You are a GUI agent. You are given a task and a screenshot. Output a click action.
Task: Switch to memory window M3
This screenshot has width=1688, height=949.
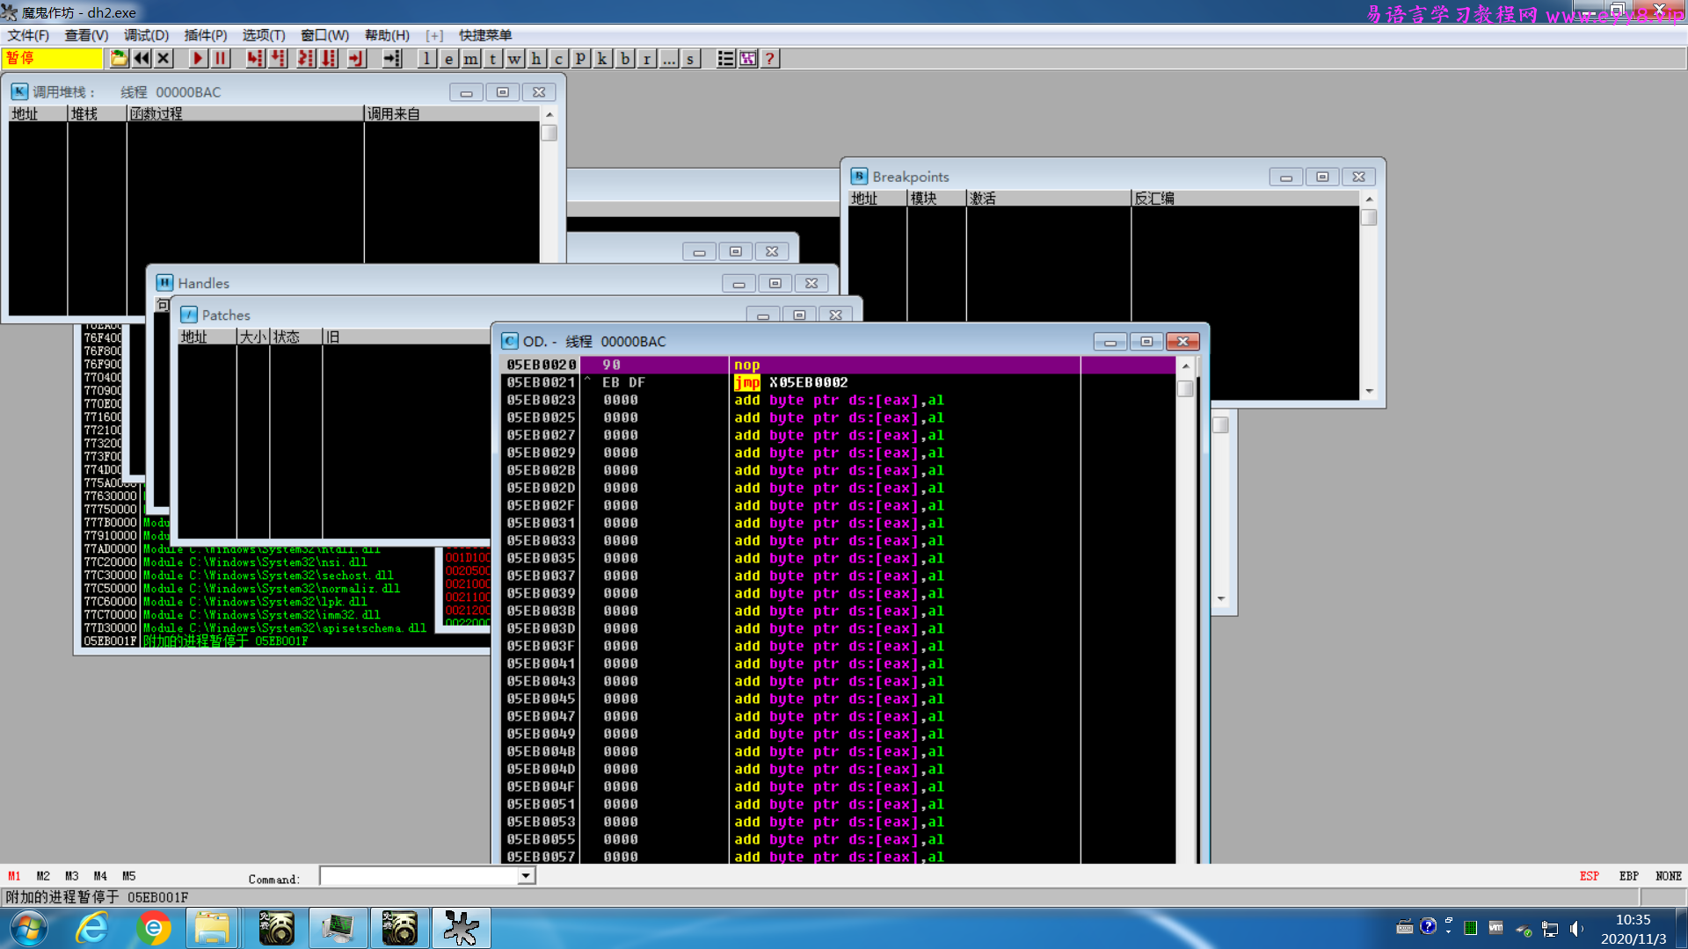pyautogui.click(x=72, y=876)
